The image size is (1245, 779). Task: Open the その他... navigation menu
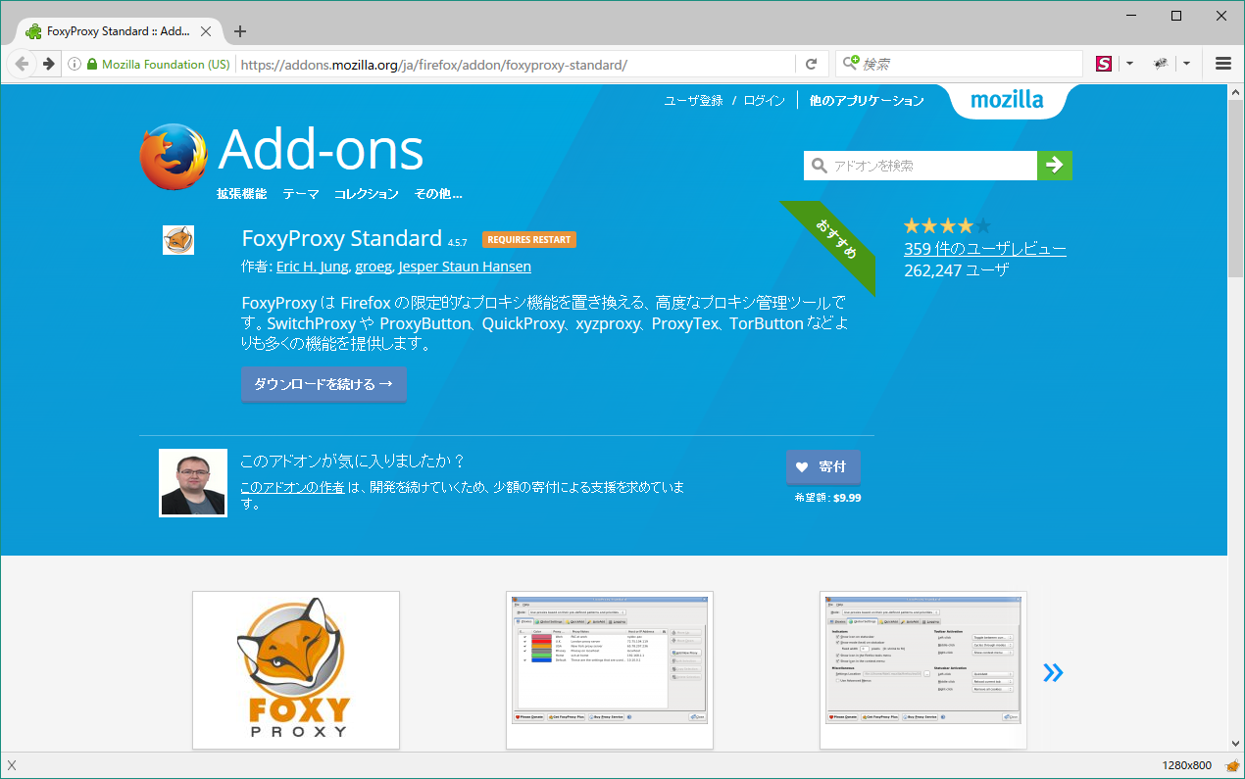[437, 194]
